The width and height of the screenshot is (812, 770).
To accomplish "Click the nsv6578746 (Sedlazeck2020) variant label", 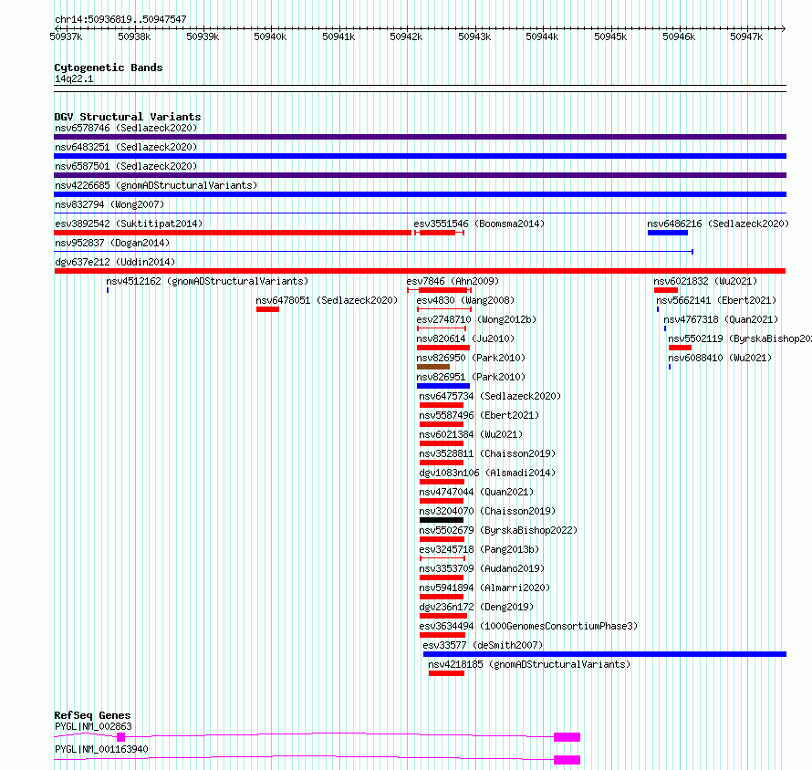I will pyautogui.click(x=126, y=128).
